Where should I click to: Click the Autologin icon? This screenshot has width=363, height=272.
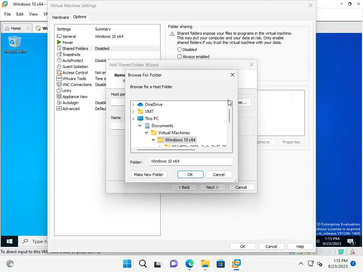(59, 102)
